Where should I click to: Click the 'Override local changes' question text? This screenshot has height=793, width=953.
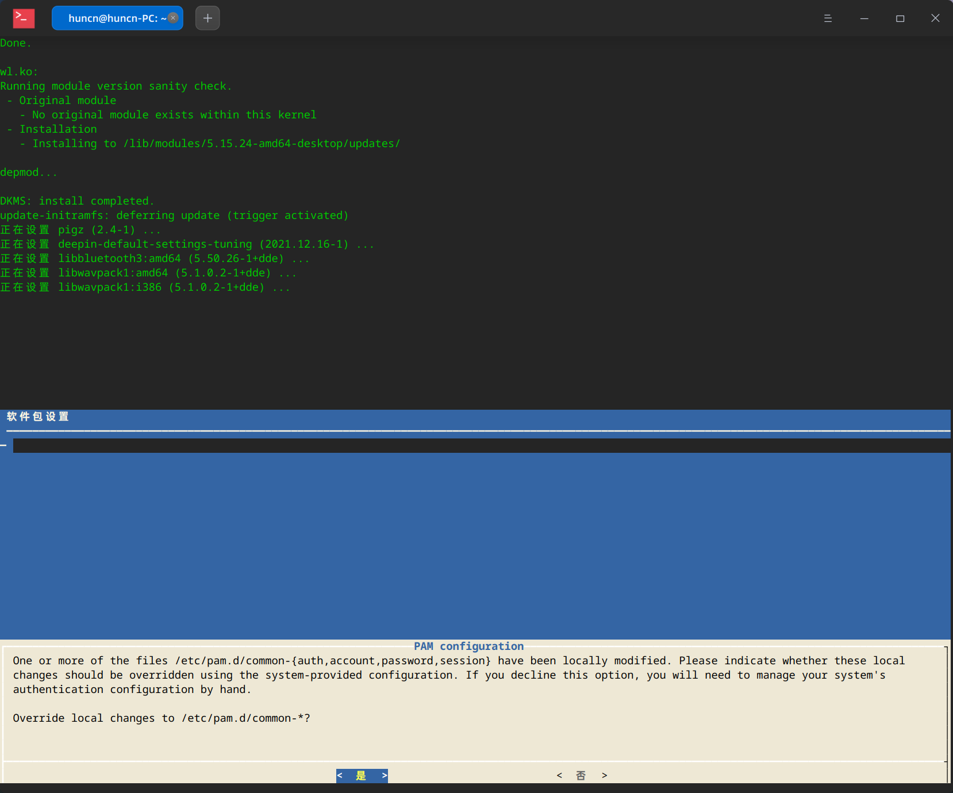click(162, 718)
